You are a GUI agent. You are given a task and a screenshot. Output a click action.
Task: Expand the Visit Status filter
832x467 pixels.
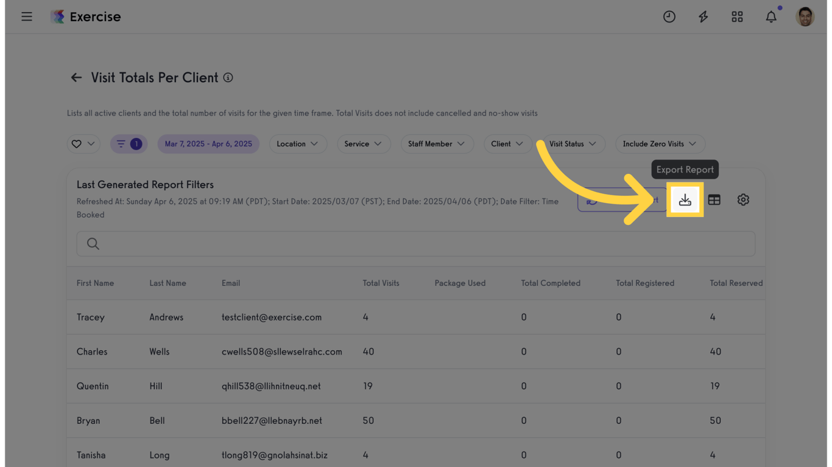(x=573, y=144)
